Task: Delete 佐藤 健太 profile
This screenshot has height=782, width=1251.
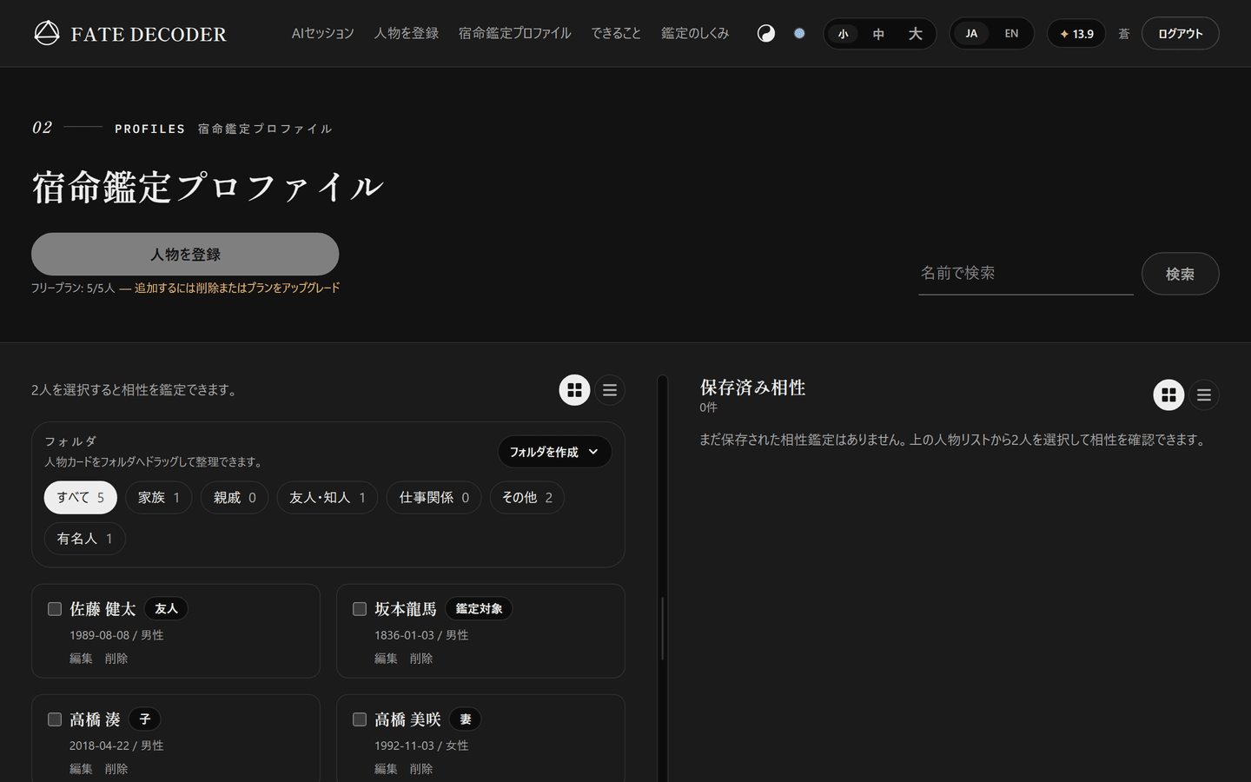Action: pyautogui.click(x=116, y=659)
